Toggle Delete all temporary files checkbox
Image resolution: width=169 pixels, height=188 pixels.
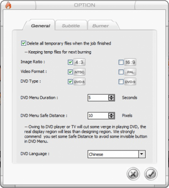[23, 43]
